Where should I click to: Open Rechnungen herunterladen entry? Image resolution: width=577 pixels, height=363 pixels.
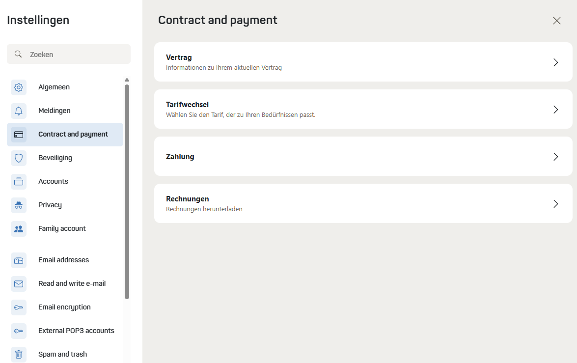click(x=204, y=209)
